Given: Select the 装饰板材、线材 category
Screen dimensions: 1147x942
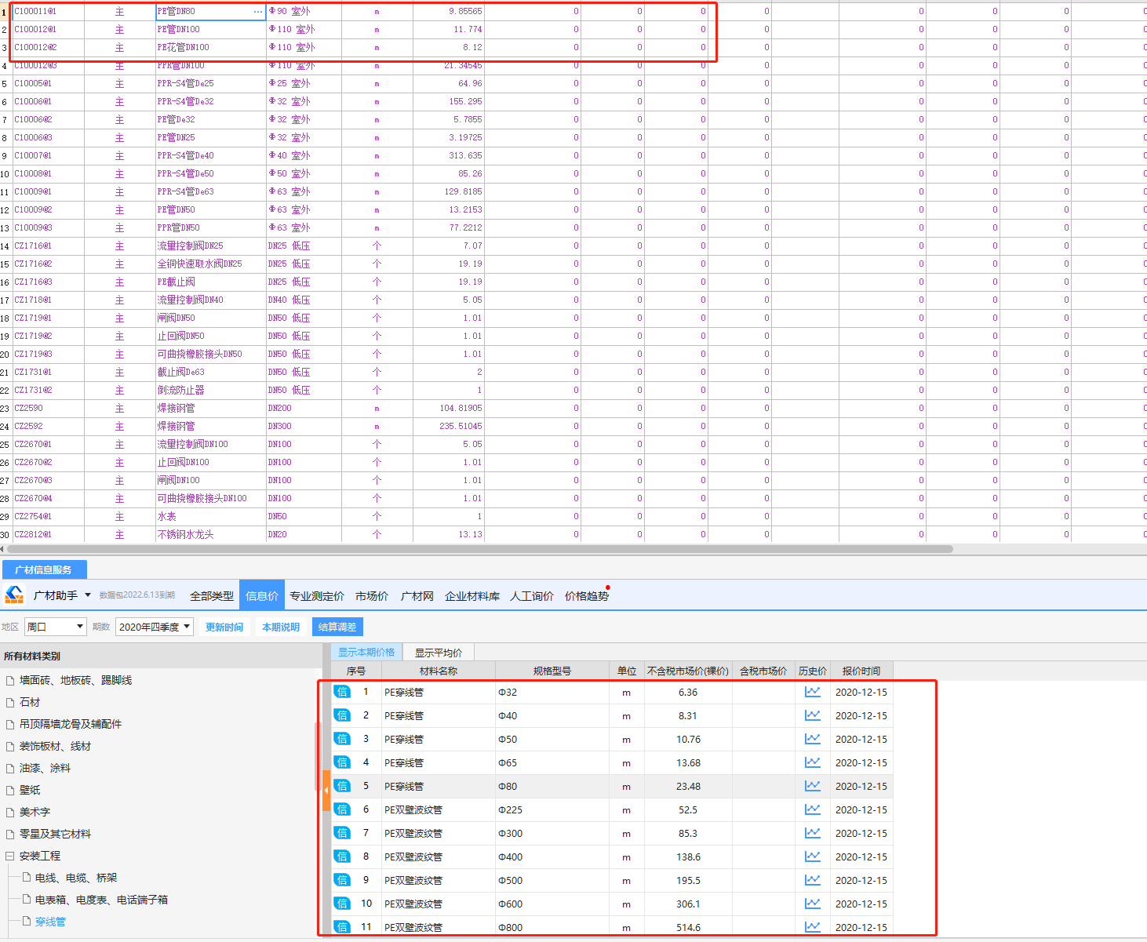Looking at the screenshot, I should coord(55,746).
